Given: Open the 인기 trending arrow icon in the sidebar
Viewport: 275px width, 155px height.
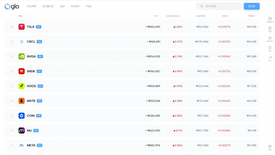Looking at the screenshot, I should [x=270, y=58].
